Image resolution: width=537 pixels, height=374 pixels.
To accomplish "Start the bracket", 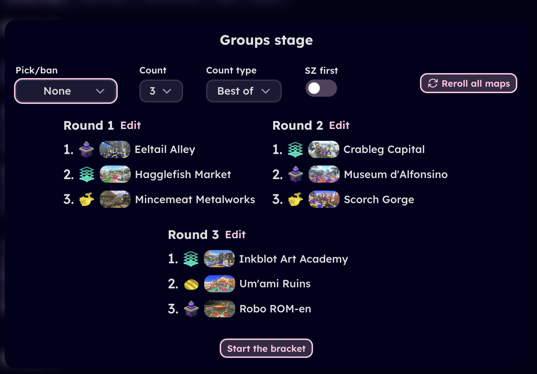I will coord(266,348).
